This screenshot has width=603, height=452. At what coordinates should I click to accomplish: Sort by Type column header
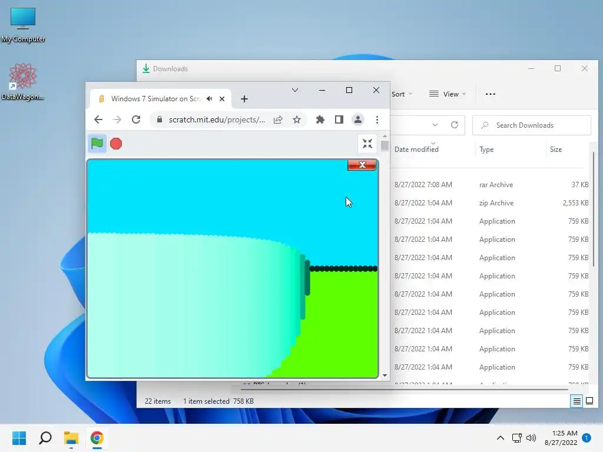[x=486, y=149]
